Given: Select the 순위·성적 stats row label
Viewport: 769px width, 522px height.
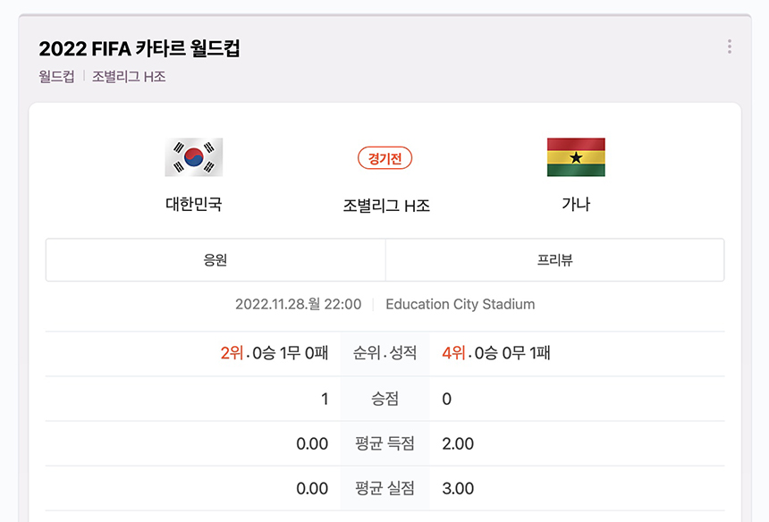Looking at the screenshot, I should coord(384,353).
